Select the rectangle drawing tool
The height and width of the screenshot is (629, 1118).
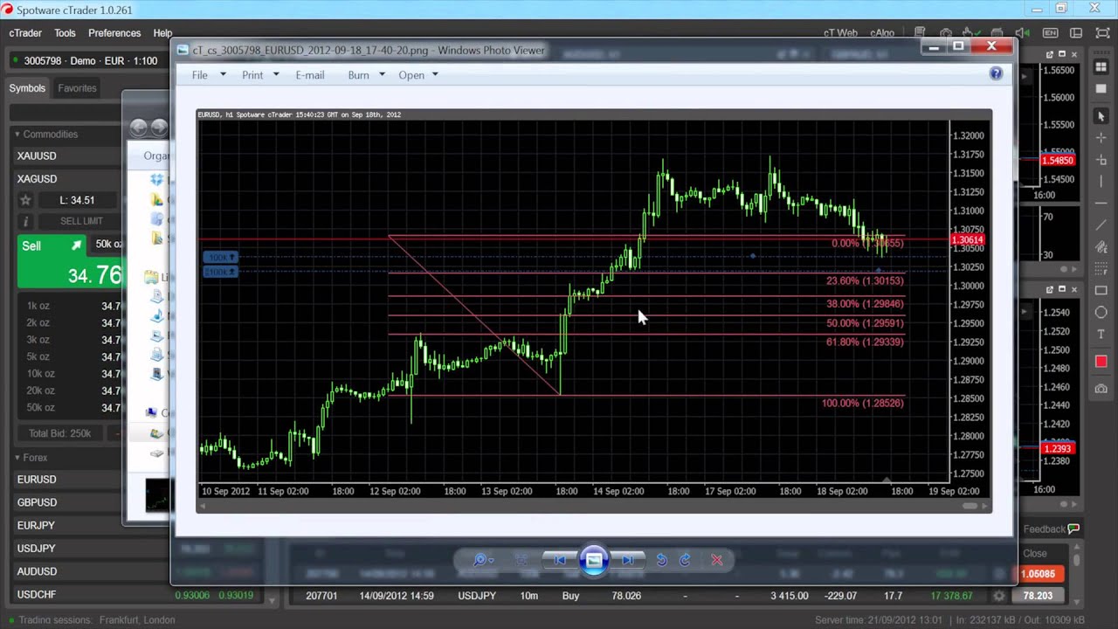click(x=1101, y=290)
